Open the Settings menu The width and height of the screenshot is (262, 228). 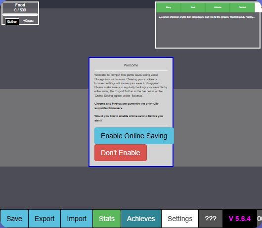pos(180,219)
